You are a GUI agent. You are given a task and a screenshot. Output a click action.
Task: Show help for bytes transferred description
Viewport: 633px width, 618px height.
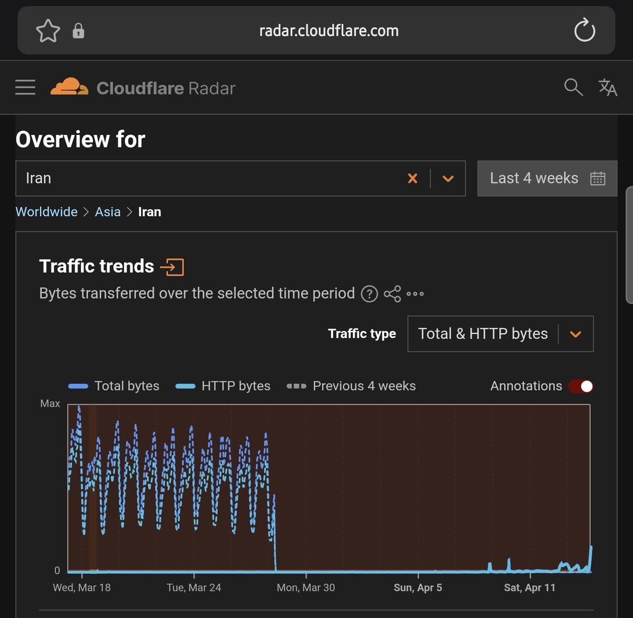click(369, 294)
